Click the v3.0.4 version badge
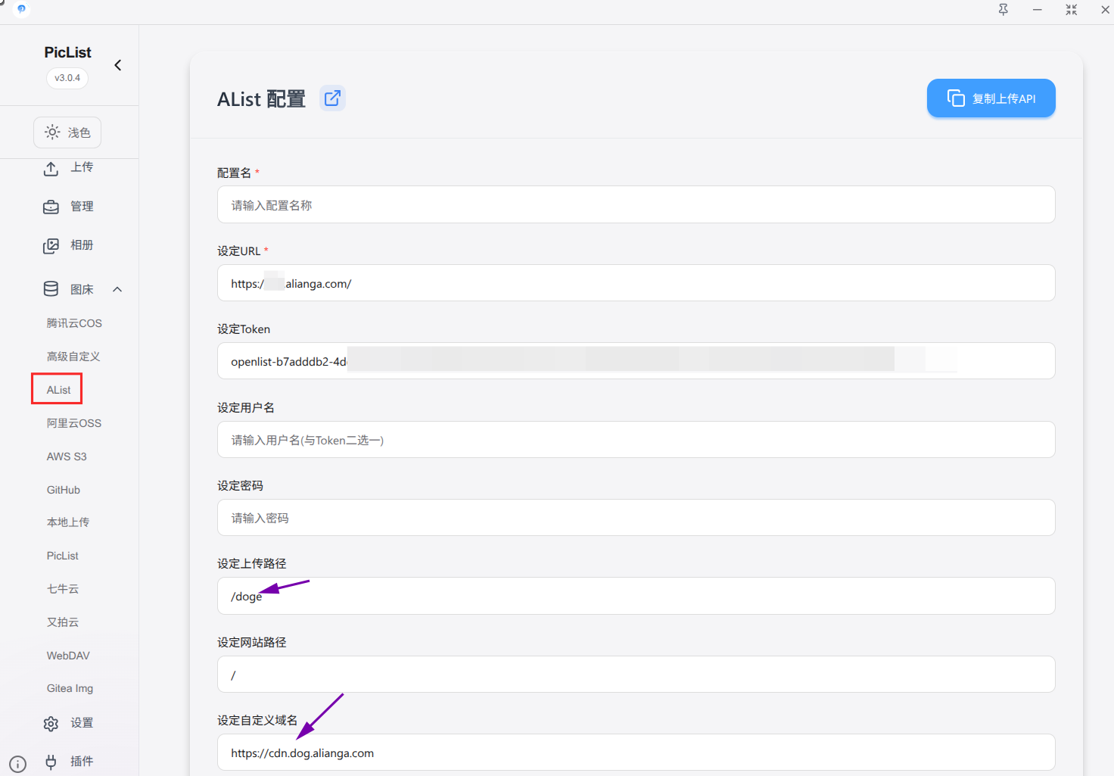Screen dimensions: 1114x776 (67, 78)
